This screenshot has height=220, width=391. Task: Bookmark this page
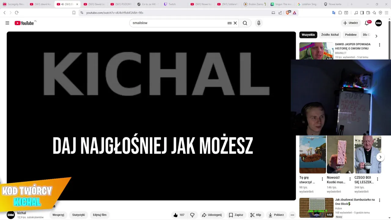(74, 13)
